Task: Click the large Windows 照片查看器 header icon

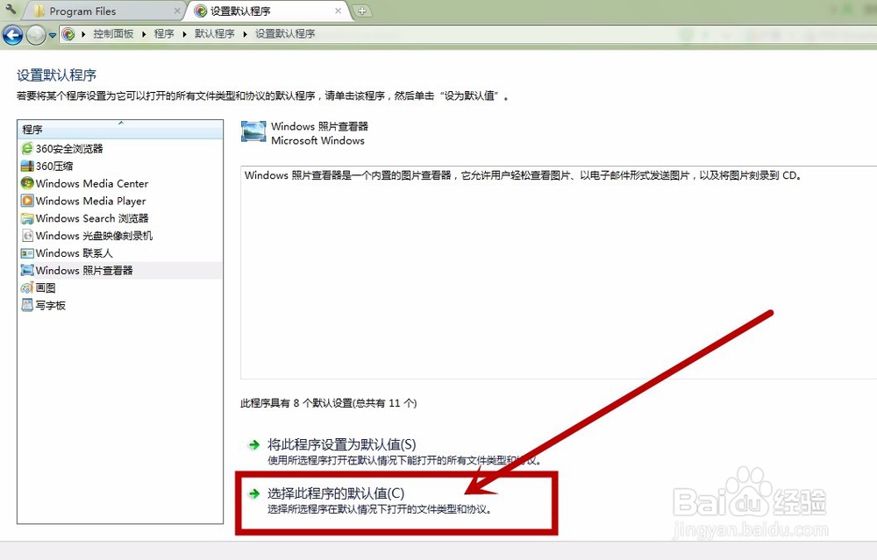Action: click(x=253, y=132)
